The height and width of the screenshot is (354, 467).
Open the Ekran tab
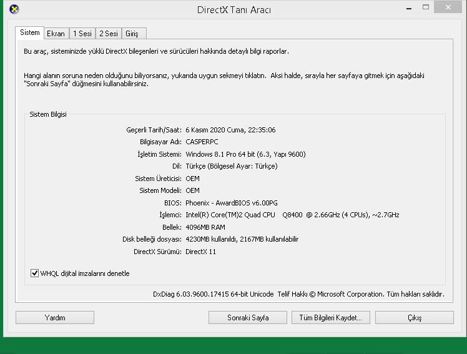(x=56, y=33)
